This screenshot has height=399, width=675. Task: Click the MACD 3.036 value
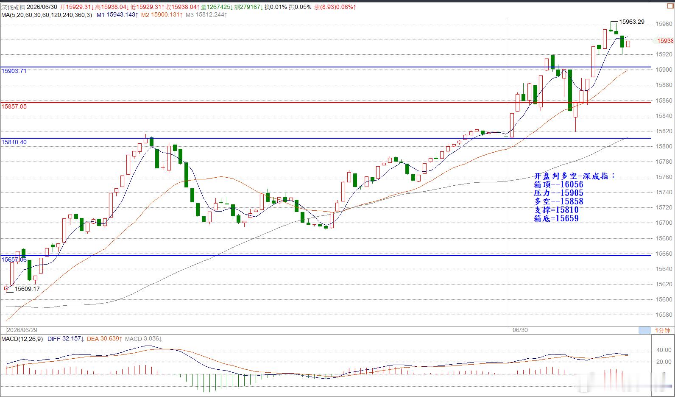[144, 339]
